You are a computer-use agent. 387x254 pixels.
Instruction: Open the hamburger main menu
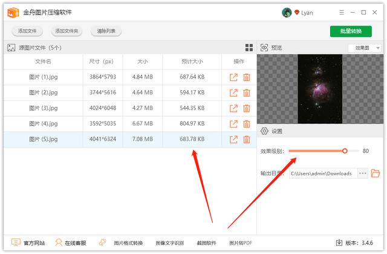click(x=341, y=12)
